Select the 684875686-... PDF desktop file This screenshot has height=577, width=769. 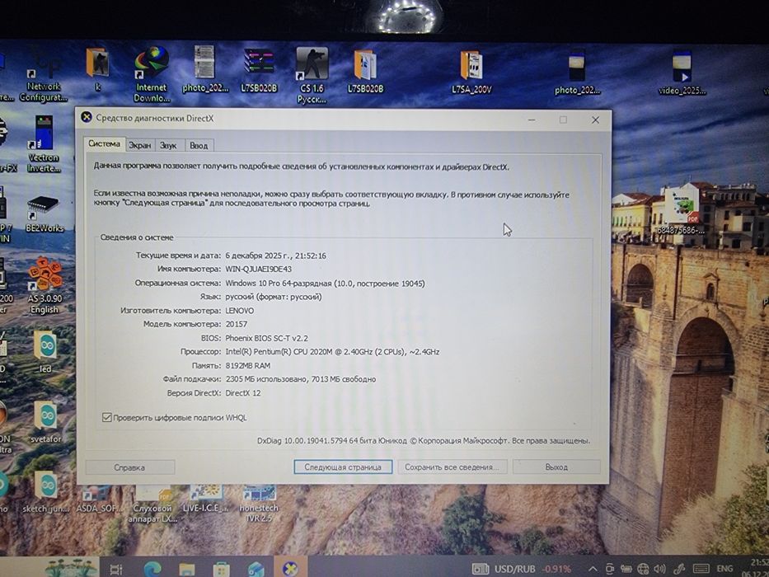pos(681,212)
